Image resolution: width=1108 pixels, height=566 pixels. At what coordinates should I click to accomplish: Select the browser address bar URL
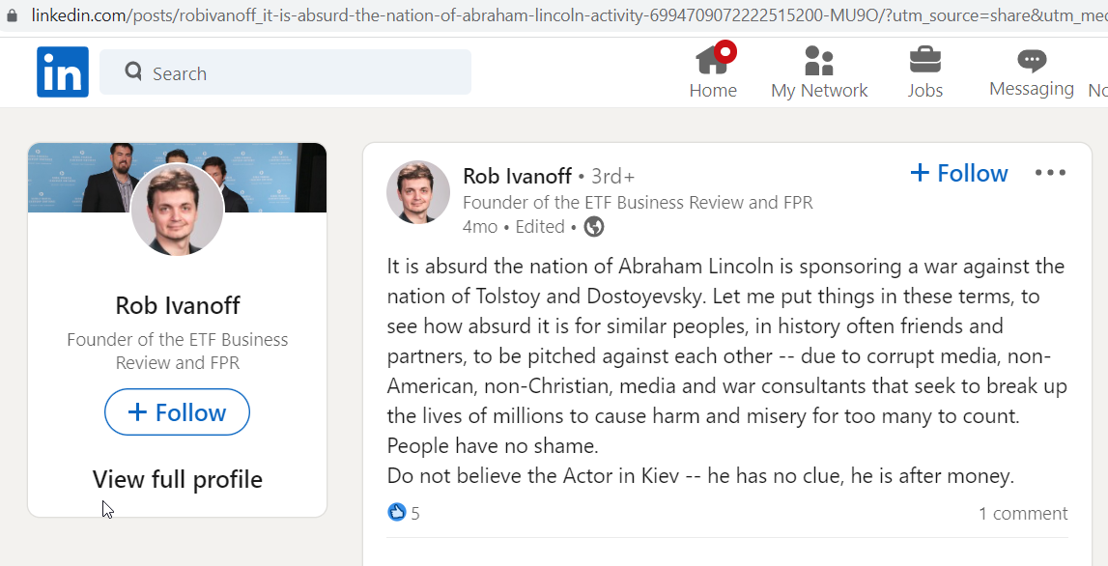coord(565,14)
